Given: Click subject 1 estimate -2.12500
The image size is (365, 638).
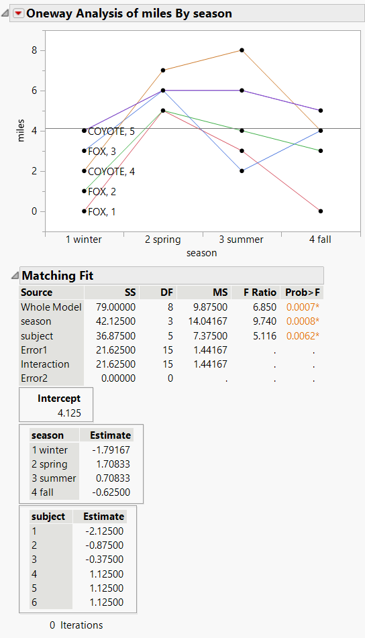Looking at the screenshot, I should pos(104,531).
